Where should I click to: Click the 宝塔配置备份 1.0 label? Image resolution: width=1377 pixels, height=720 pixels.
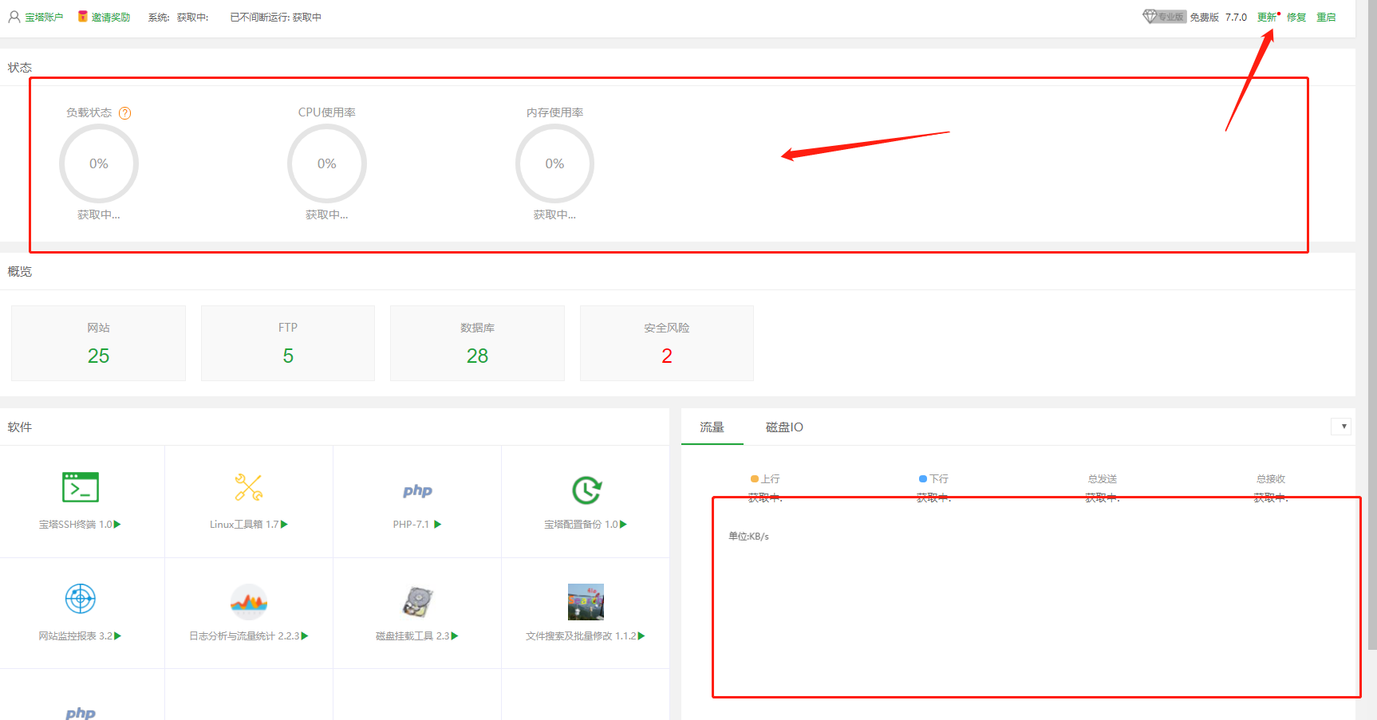coord(582,524)
